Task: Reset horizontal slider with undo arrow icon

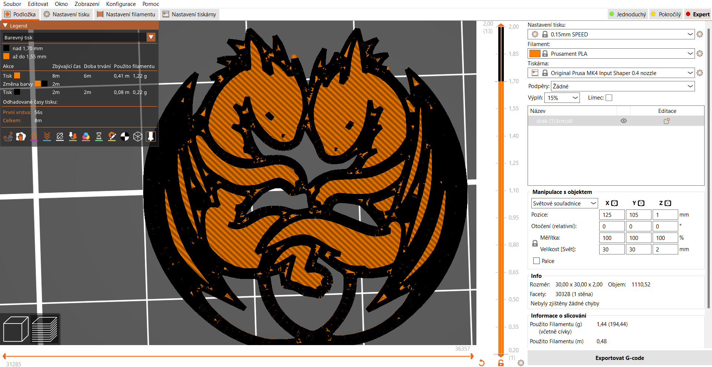Action: [x=482, y=363]
